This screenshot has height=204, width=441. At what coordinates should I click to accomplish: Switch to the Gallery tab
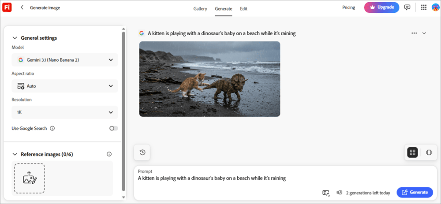pyautogui.click(x=200, y=9)
